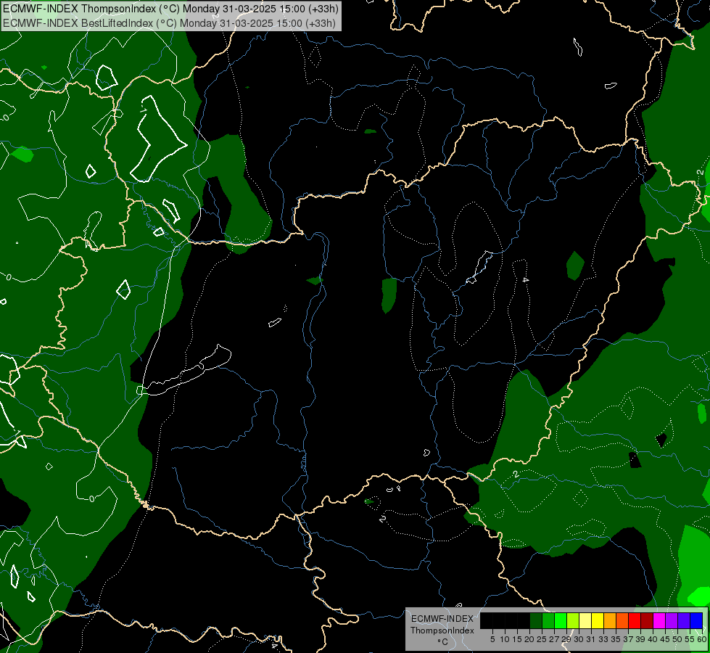Click legend tick value 10
Screen dimensions: 710x653
[x=505, y=639]
